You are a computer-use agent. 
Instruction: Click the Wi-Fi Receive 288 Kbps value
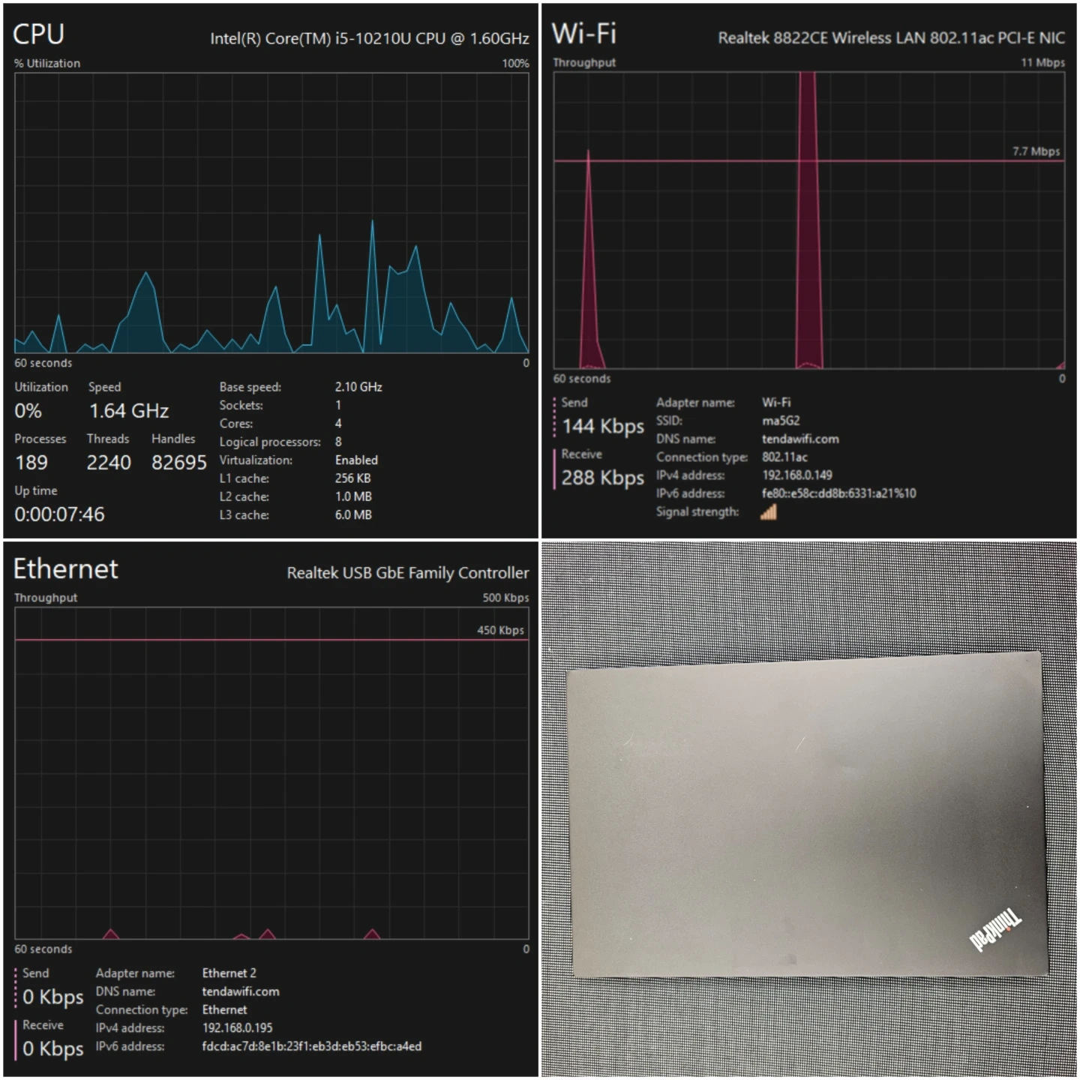[x=602, y=478]
